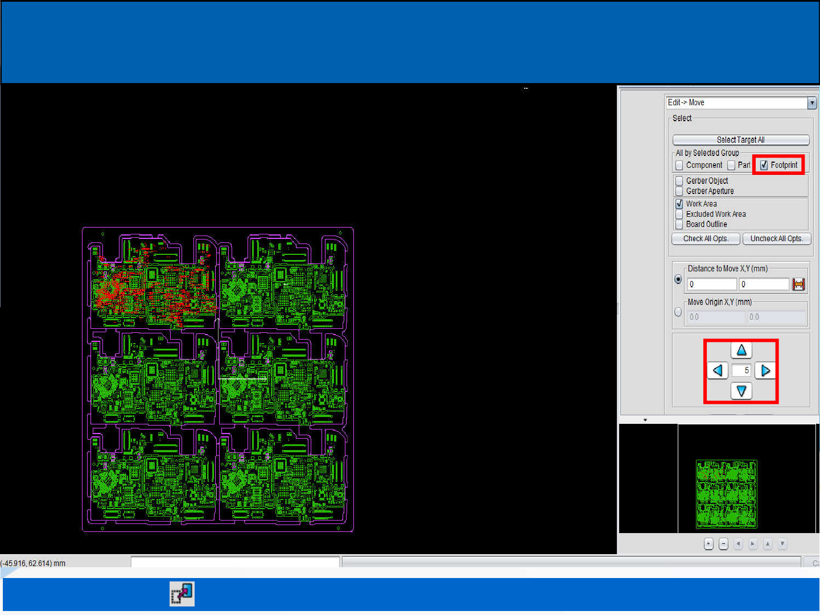
Task: Zoom in the overview with the plus button
Action: point(708,544)
